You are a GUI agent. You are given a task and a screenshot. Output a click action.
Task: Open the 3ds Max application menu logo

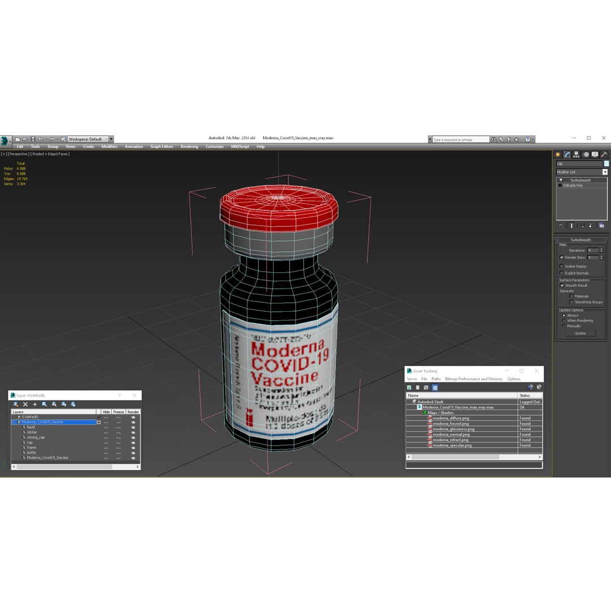(x=5, y=141)
